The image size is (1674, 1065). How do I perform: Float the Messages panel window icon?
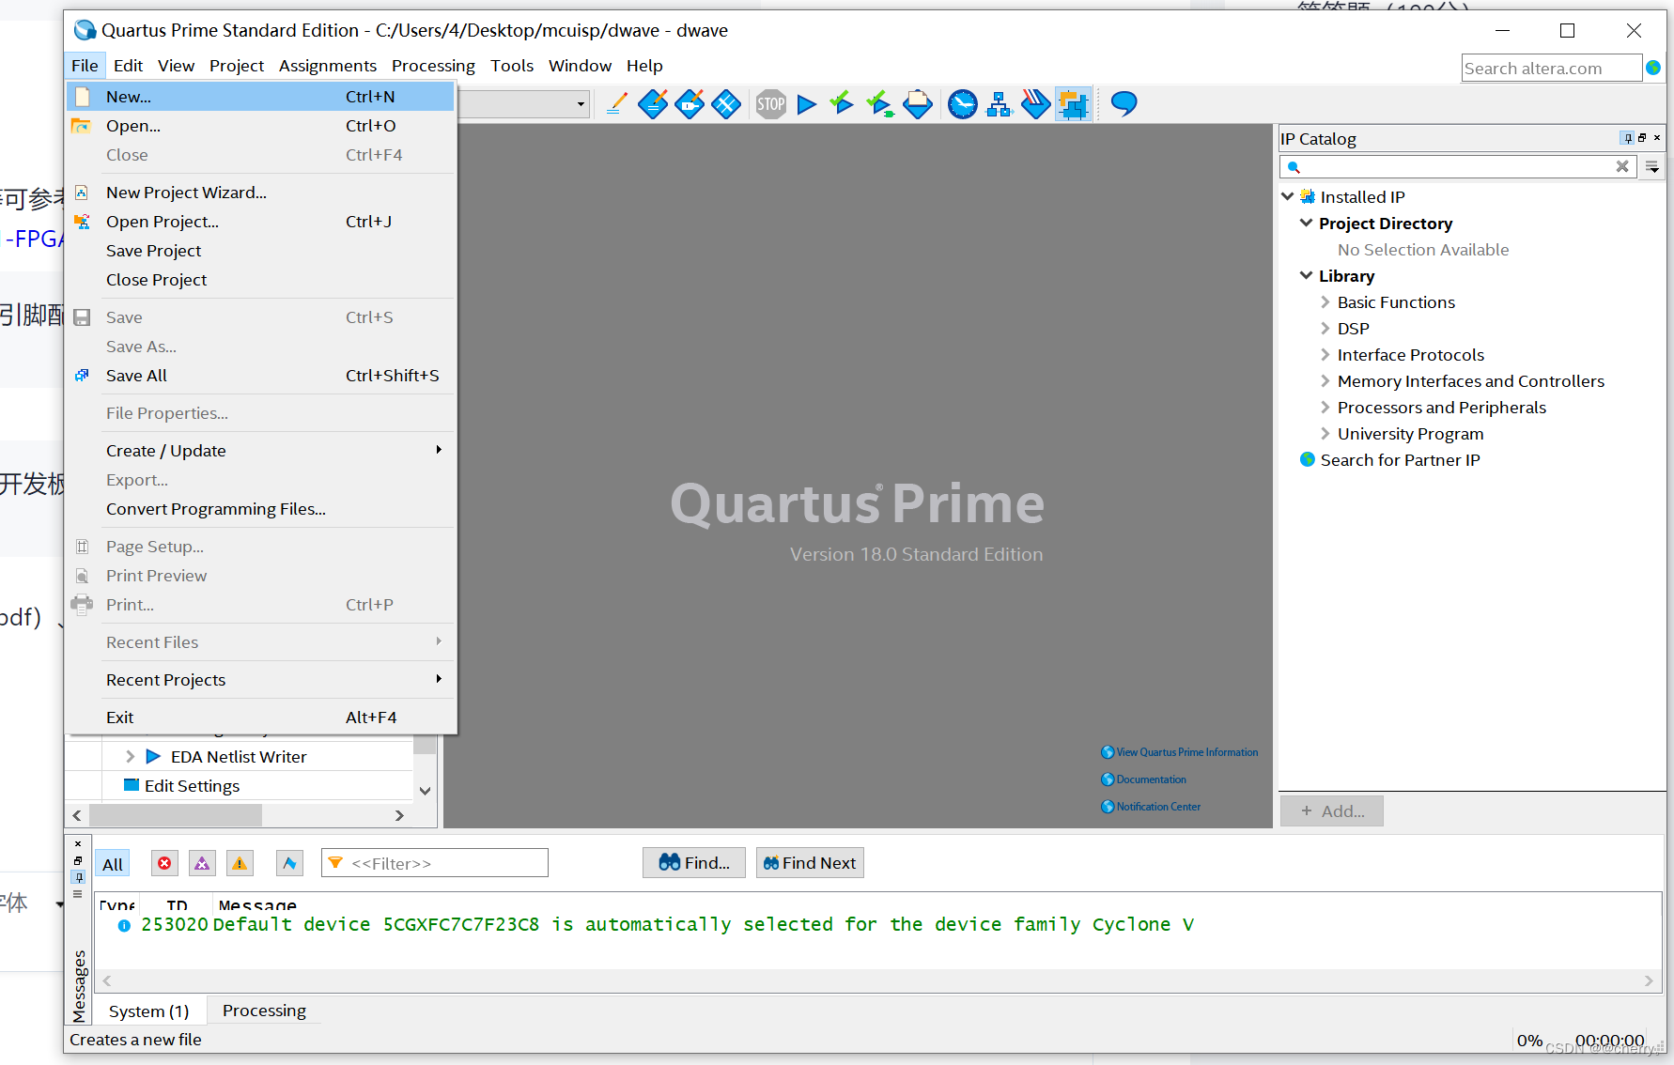pyautogui.click(x=78, y=859)
